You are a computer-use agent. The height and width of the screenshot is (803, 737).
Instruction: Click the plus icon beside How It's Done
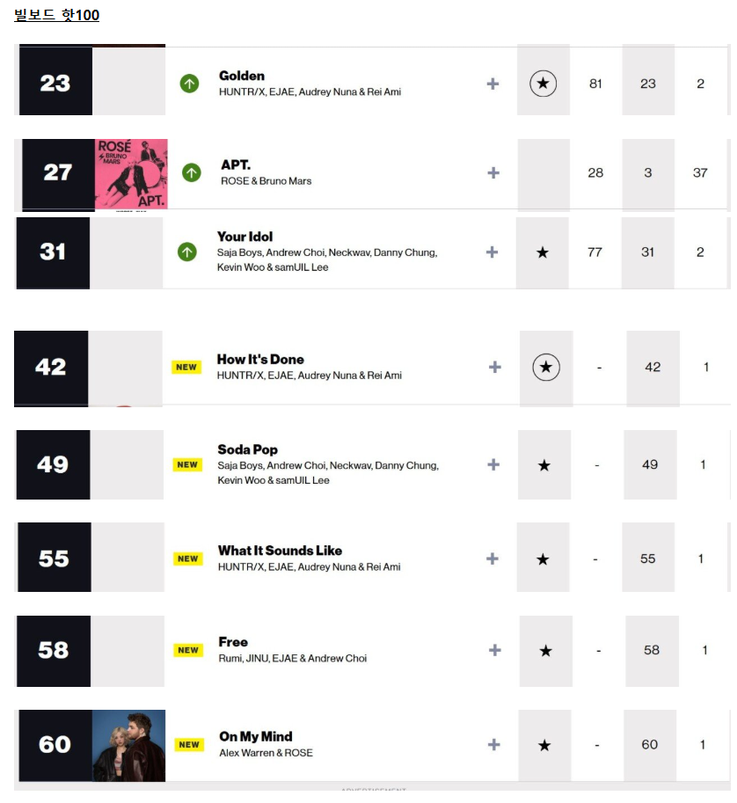click(x=495, y=367)
